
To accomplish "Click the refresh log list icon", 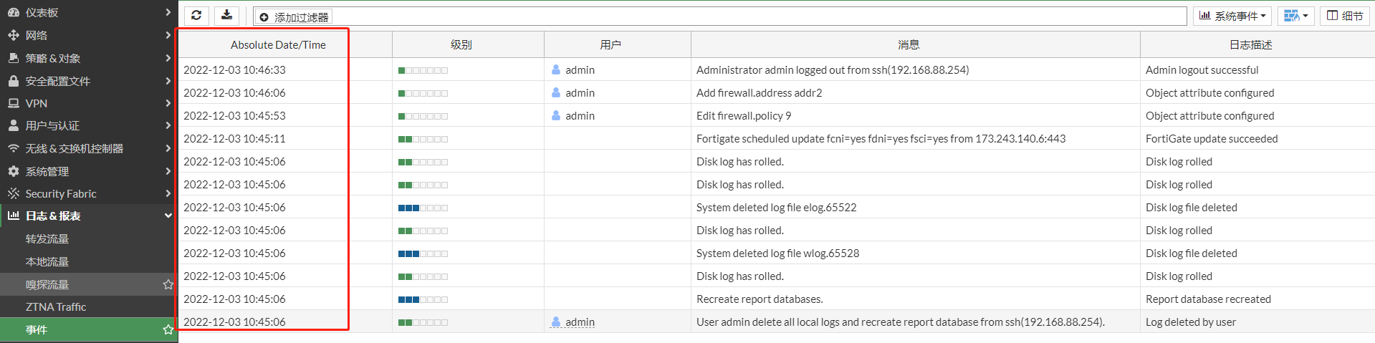I will [196, 16].
